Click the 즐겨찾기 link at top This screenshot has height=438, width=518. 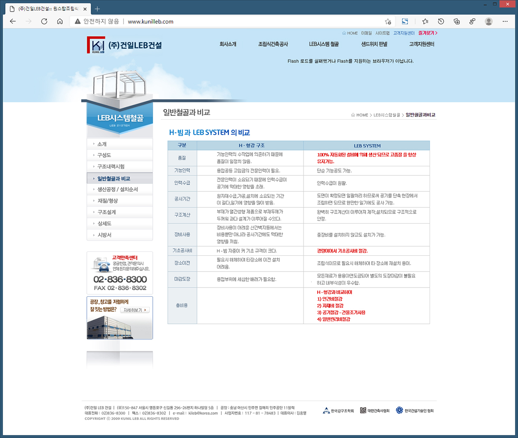pyautogui.click(x=427, y=33)
